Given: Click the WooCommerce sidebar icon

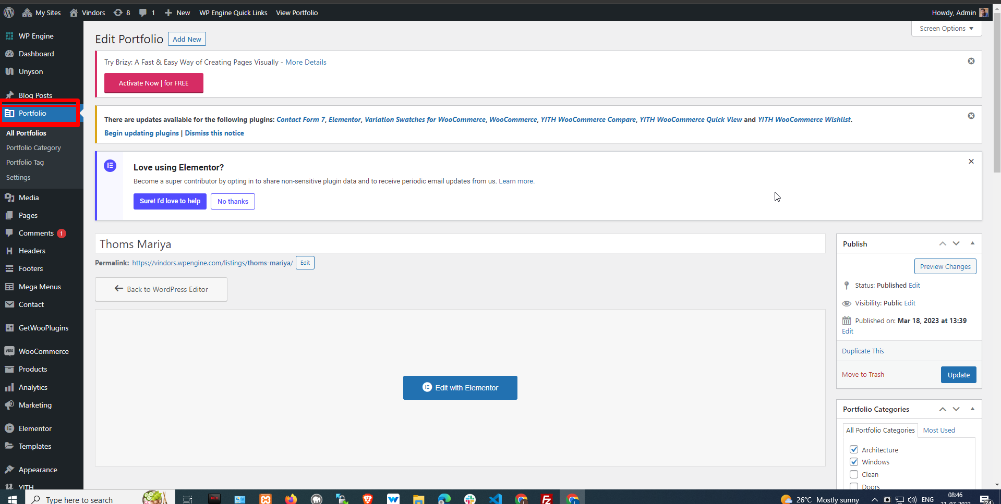Looking at the screenshot, I should pyautogui.click(x=9, y=351).
